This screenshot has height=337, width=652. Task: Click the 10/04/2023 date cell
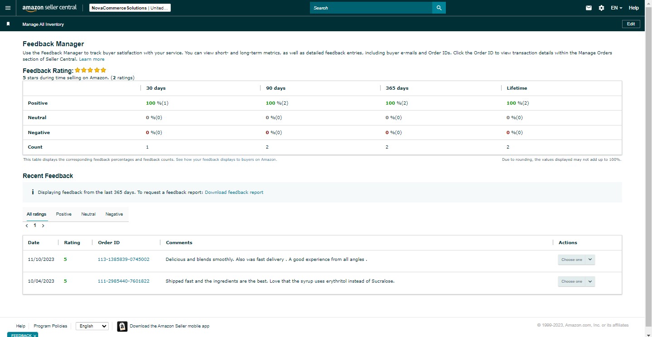point(41,281)
